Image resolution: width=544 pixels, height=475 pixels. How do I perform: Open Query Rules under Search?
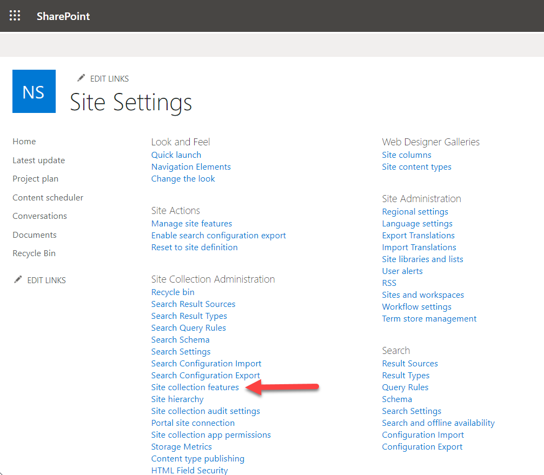click(405, 387)
